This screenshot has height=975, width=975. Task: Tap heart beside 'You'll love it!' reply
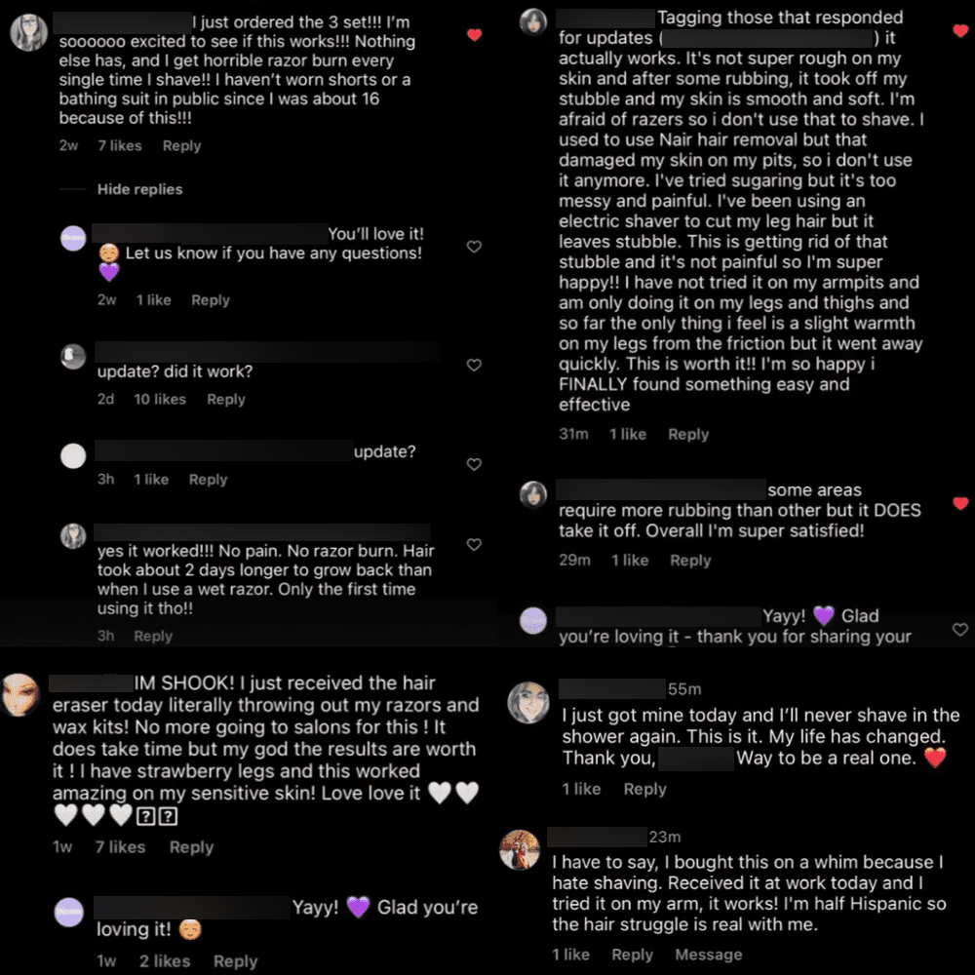[x=474, y=247]
